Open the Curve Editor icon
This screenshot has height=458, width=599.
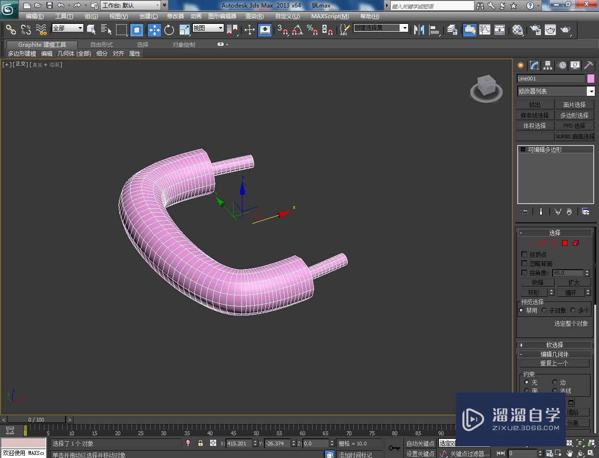click(x=485, y=30)
